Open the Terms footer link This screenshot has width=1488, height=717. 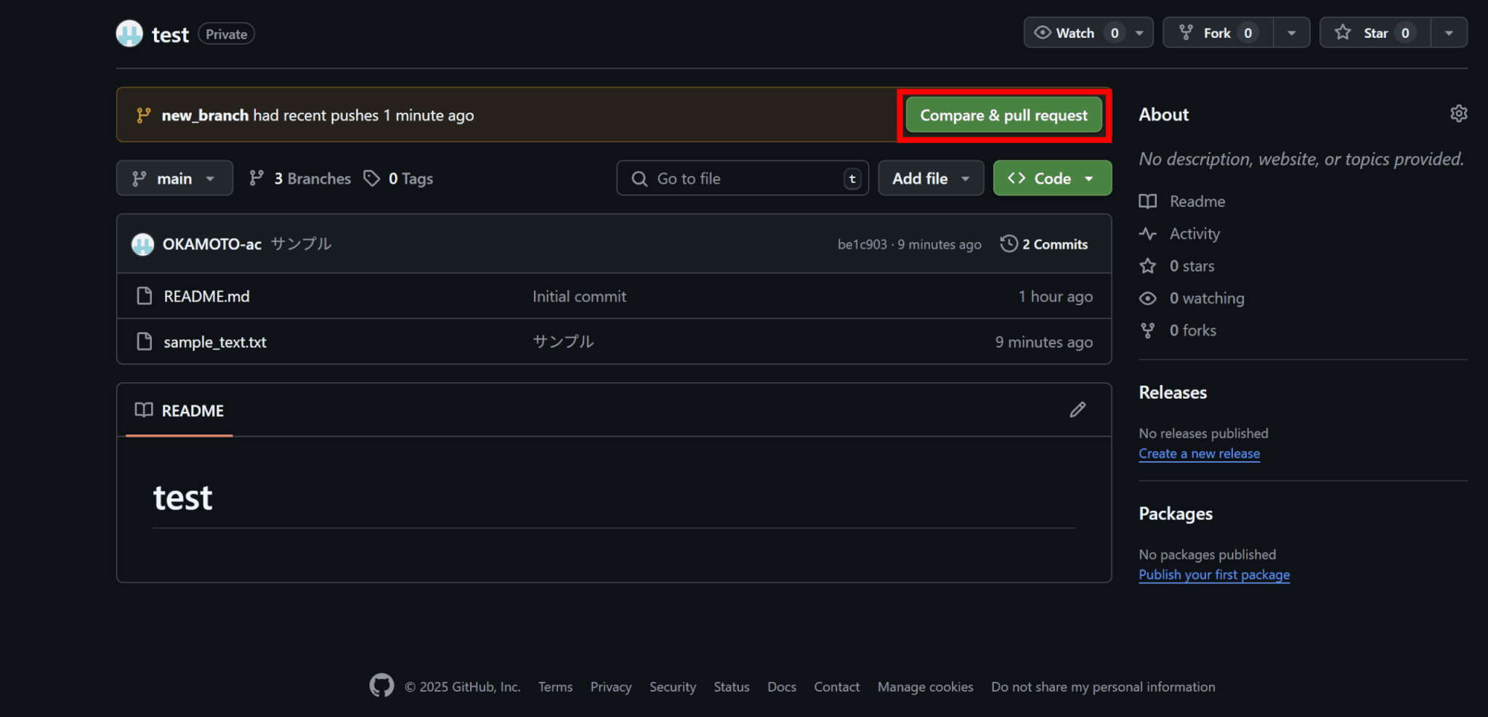(555, 686)
